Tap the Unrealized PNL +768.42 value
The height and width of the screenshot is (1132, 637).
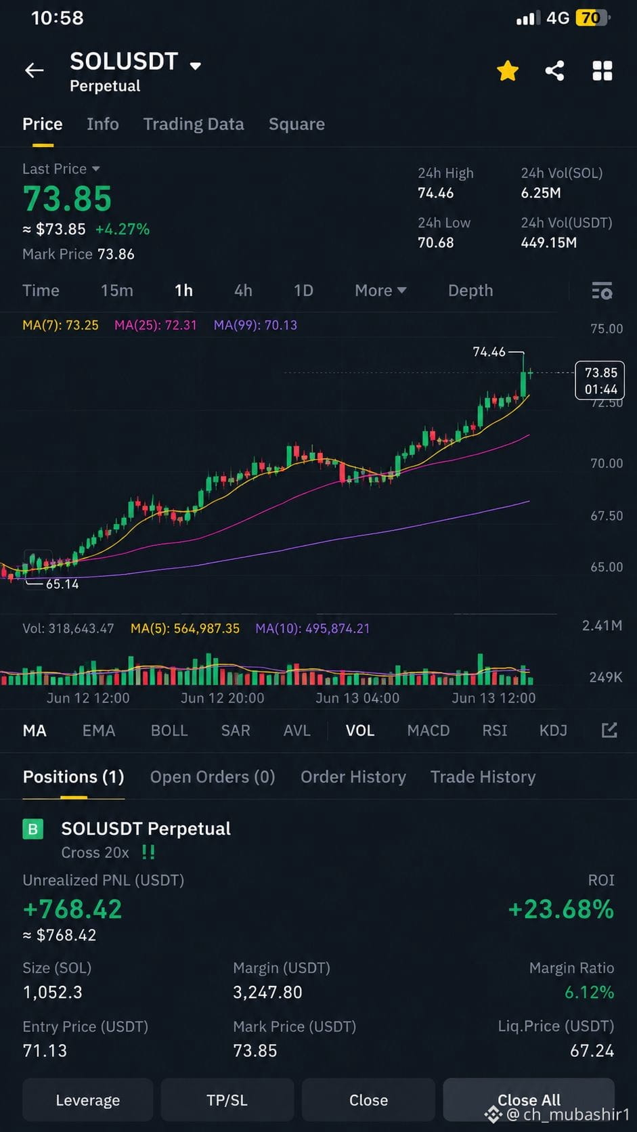click(x=72, y=909)
